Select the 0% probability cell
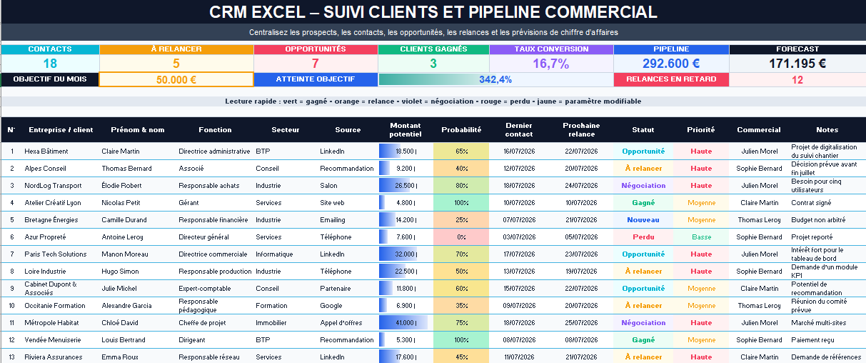This screenshot has width=866, height=363. tap(461, 237)
